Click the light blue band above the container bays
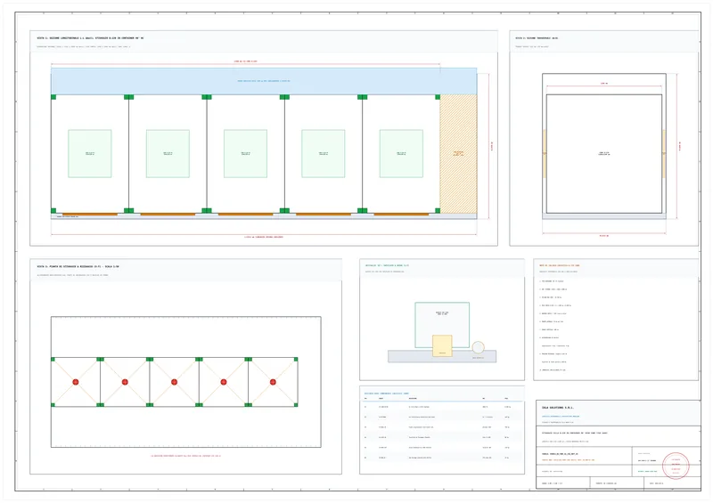713x503 pixels. point(264,81)
